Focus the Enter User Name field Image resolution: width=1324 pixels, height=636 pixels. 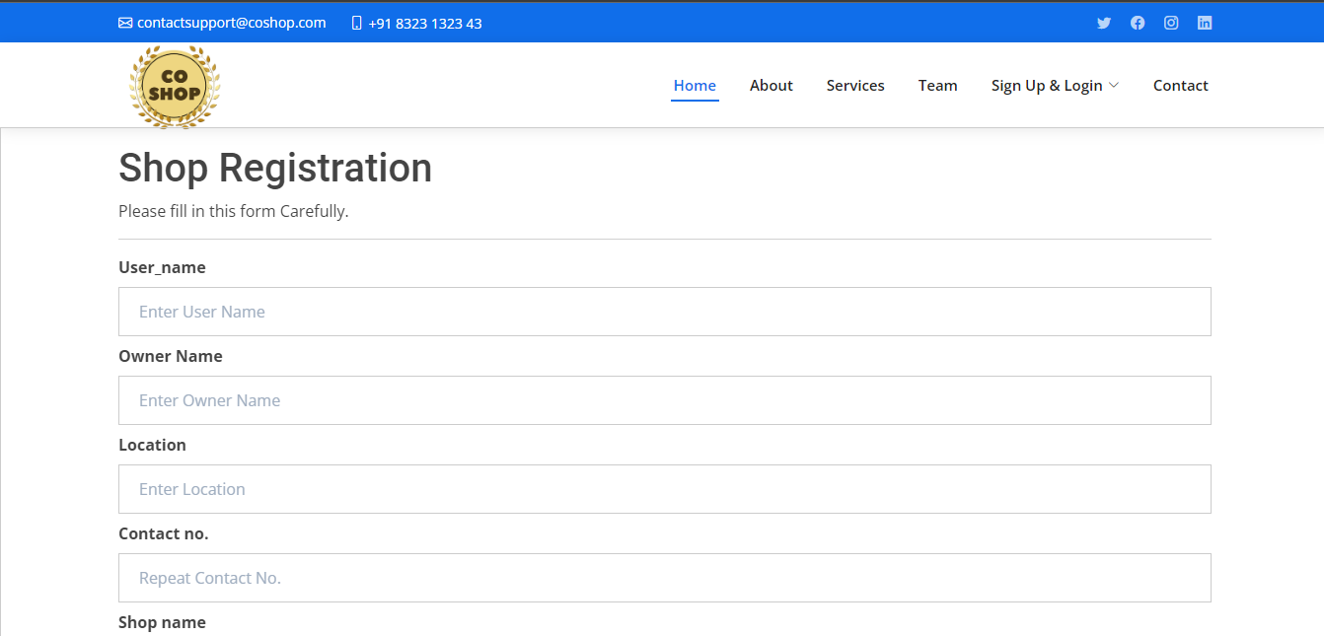[665, 312]
